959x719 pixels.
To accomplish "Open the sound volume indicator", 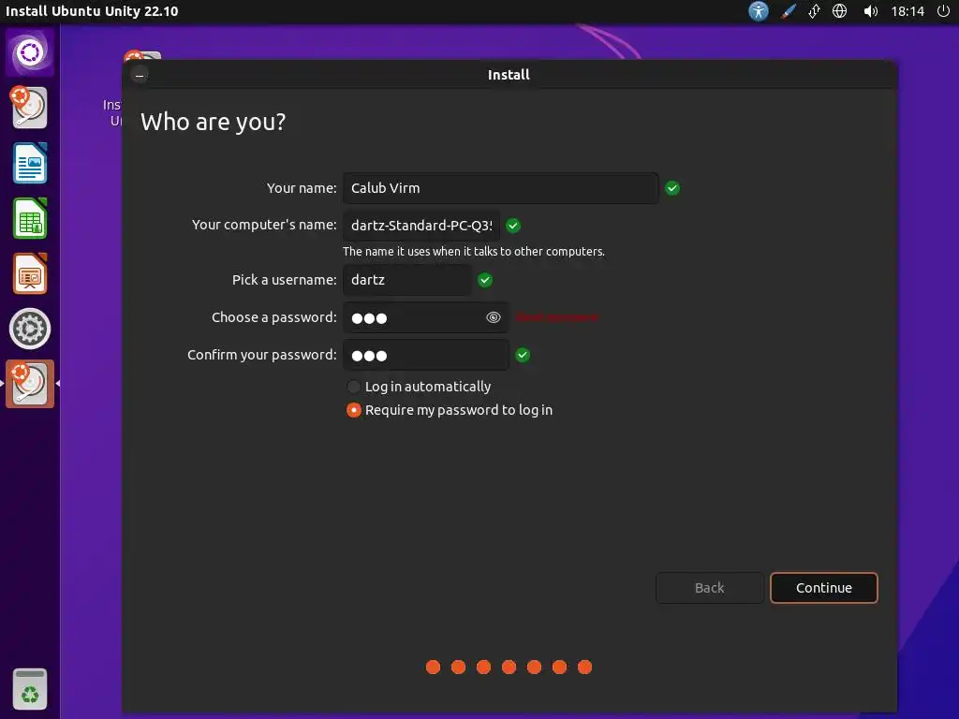I will [870, 11].
